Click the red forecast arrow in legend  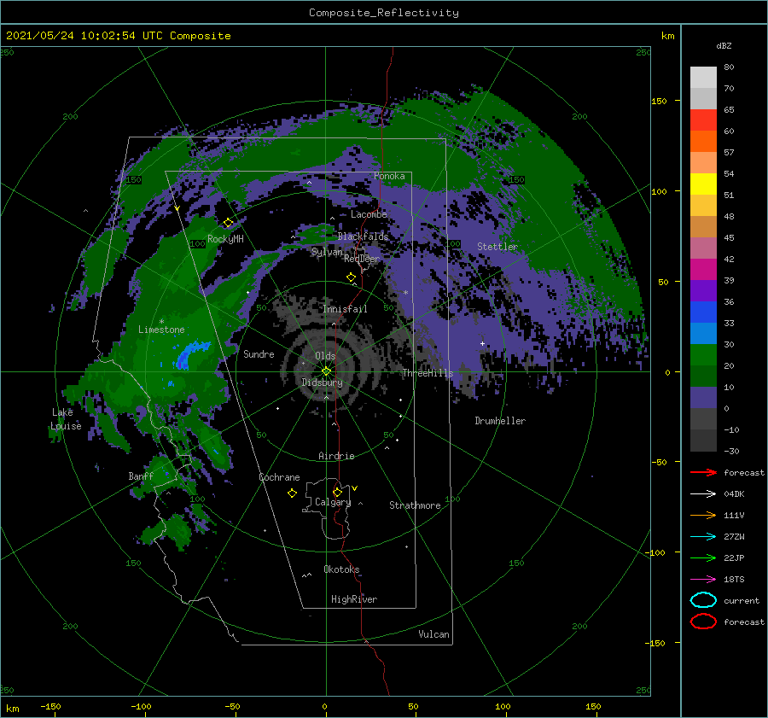tap(703, 472)
